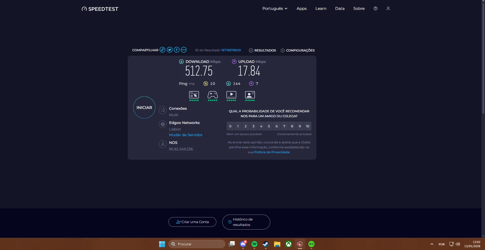Viewport: 485px width, 250px height.
Task: Select rating 8 in recommendation survey
Action: click(x=292, y=126)
